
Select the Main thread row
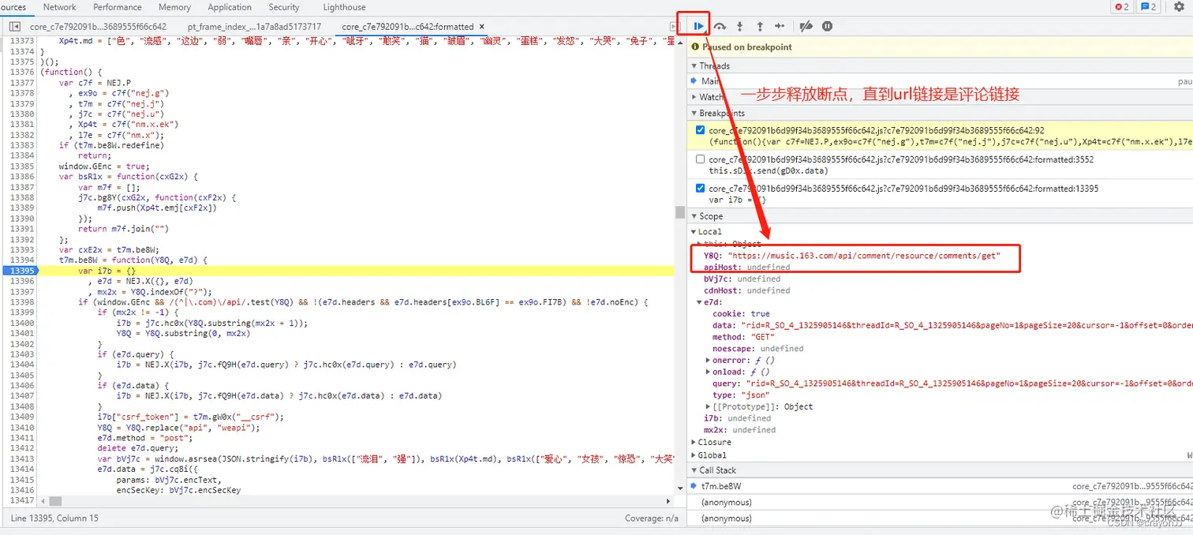coord(940,81)
